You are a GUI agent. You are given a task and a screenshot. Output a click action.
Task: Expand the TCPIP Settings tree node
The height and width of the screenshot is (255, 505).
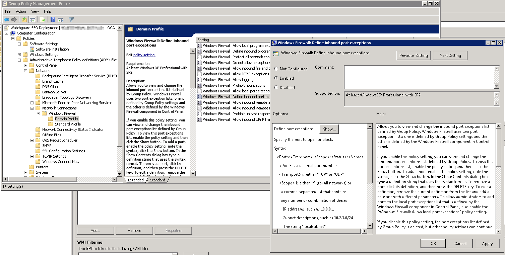click(32, 156)
